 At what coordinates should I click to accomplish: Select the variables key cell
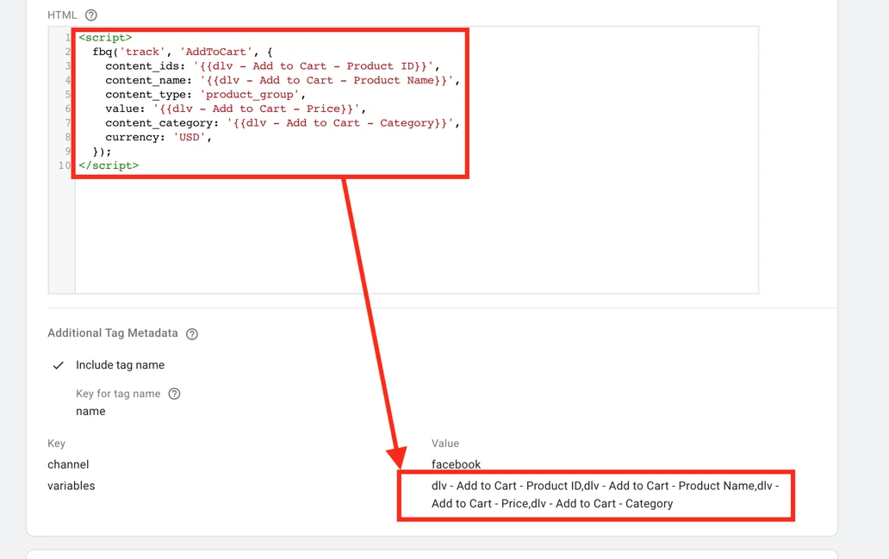71,486
